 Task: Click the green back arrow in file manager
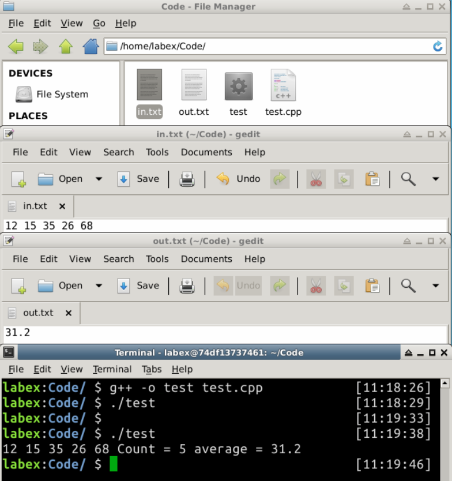click(x=16, y=47)
